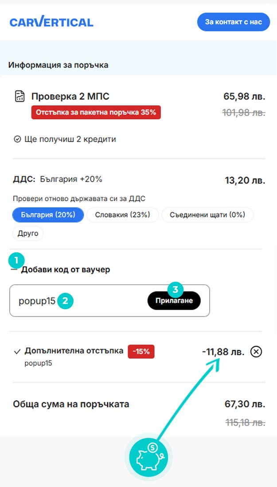Click the teal number 2 badge

point(65,301)
